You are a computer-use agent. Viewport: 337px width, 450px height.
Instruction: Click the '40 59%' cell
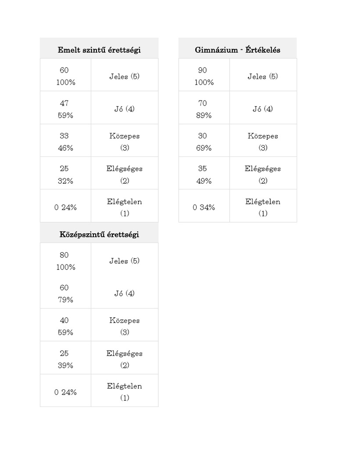tap(65, 327)
